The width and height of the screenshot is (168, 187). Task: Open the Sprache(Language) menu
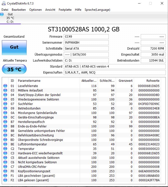[x=97, y=10]
